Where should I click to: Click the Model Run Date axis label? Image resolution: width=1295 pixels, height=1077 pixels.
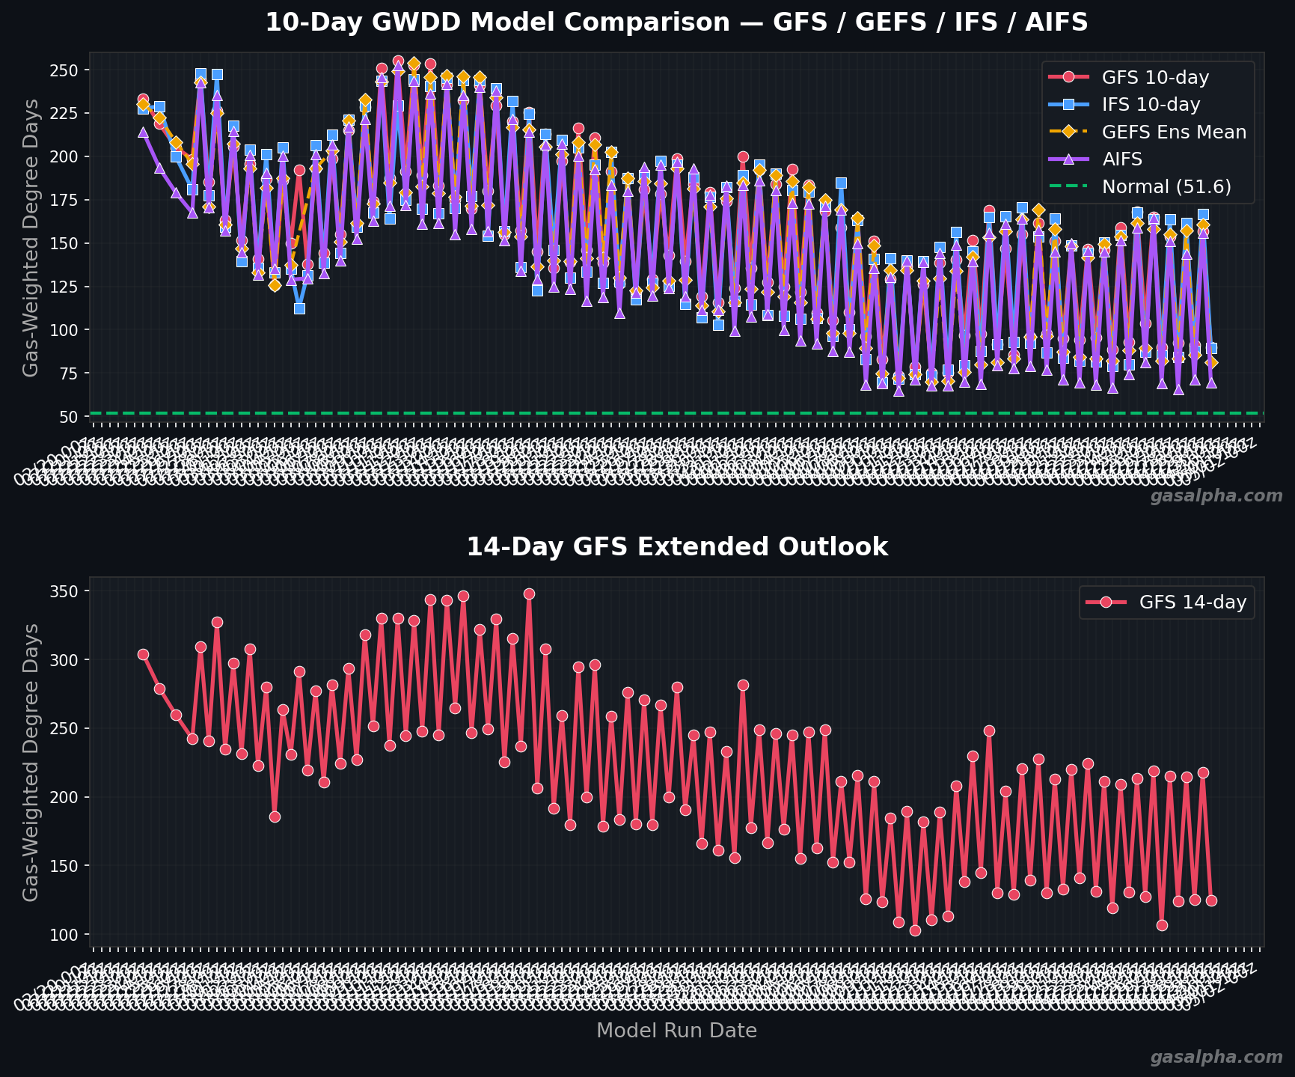click(x=676, y=1030)
